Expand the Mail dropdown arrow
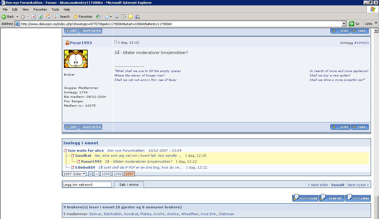Viewport: 379px width, 219px height. pos(111,17)
